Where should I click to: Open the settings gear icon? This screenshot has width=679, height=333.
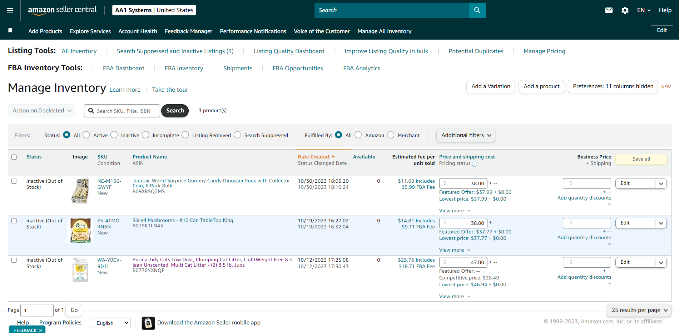coord(625,10)
